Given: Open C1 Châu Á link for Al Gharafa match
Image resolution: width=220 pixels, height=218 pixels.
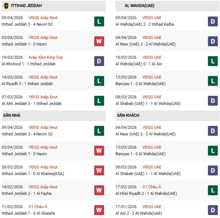Looking at the screenshot, I should click(x=38, y=207).
